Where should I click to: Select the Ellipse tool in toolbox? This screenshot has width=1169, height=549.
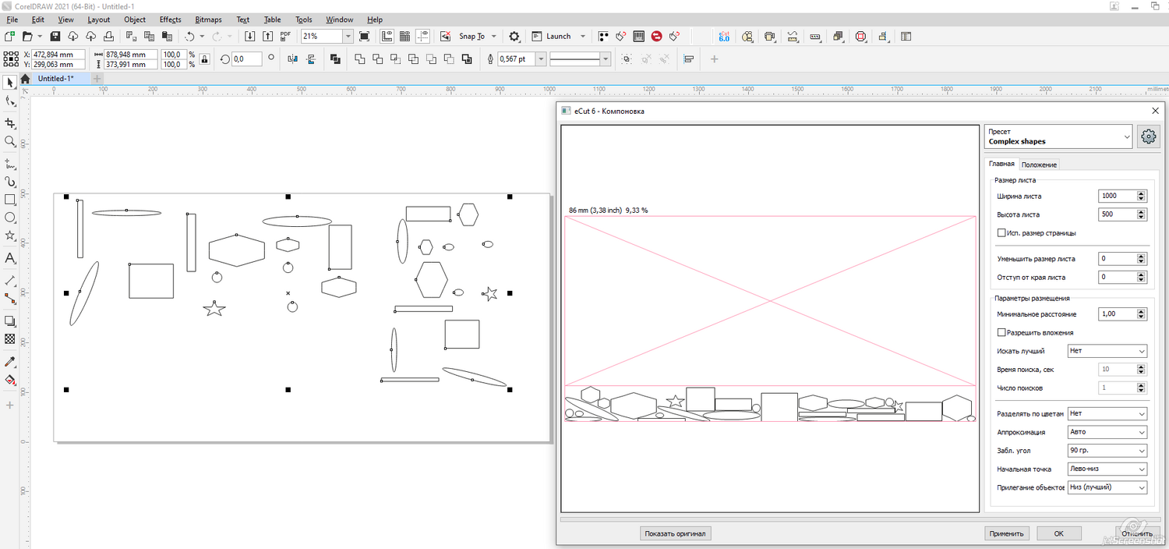point(10,218)
